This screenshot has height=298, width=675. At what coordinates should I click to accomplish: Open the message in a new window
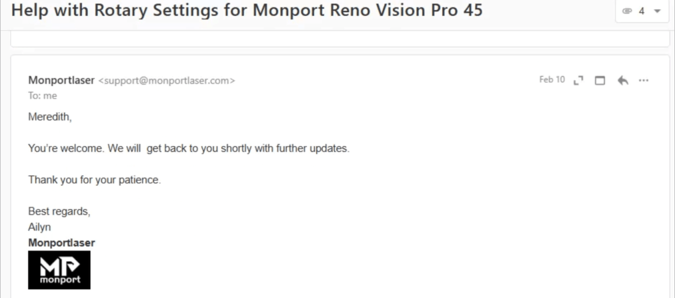point(600,81)
